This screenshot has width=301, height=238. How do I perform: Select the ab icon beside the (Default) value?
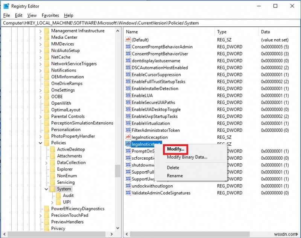pyautogui.click(x=129, y=40)
